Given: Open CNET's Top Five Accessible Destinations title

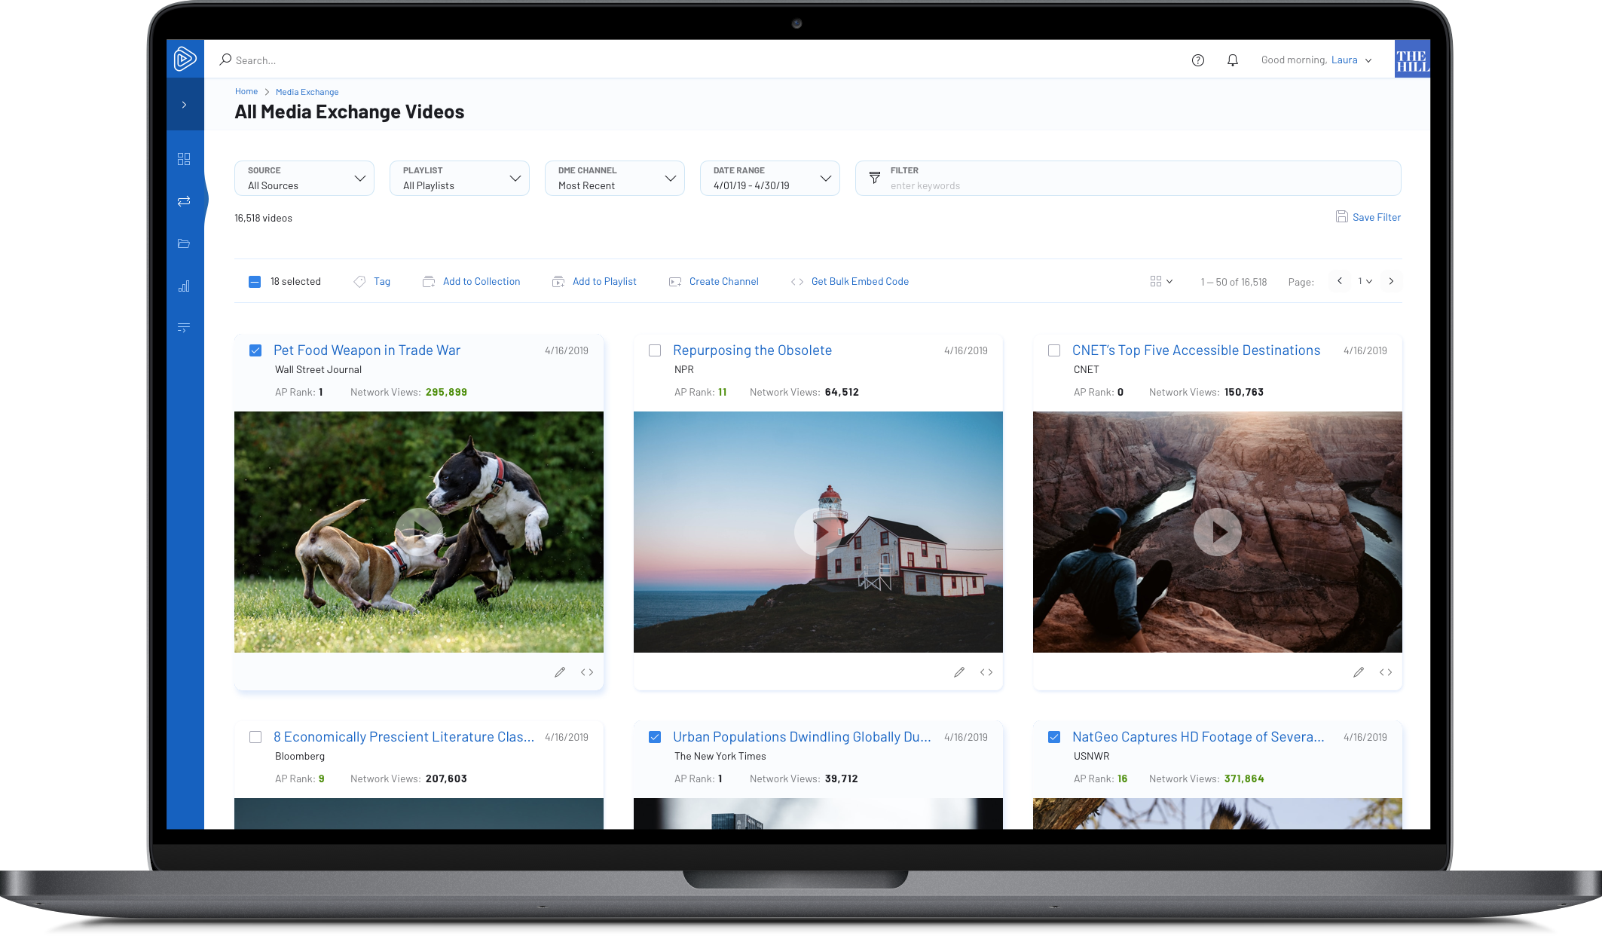Looking at the screenshot, I should pyautogui.click(x=1196, y=350).
